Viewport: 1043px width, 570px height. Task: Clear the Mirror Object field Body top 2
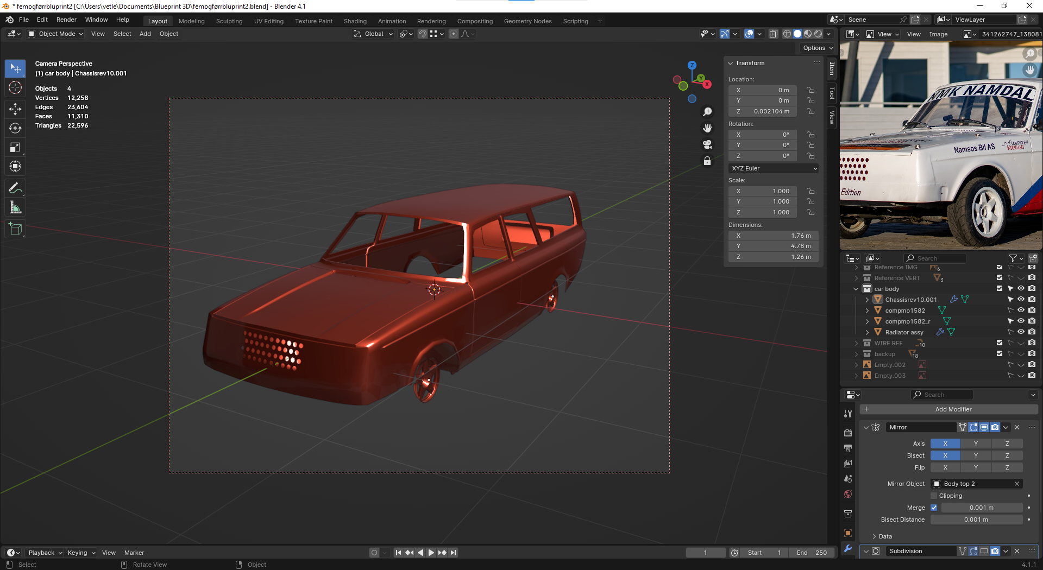(1017, 484)
